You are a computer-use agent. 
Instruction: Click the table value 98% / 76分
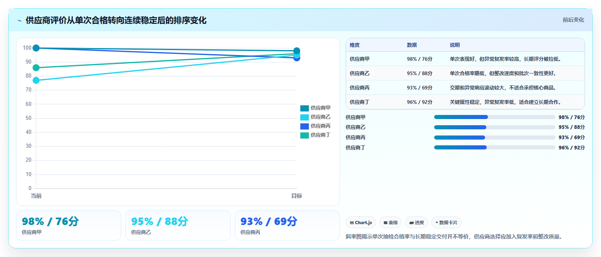[420, 59]
